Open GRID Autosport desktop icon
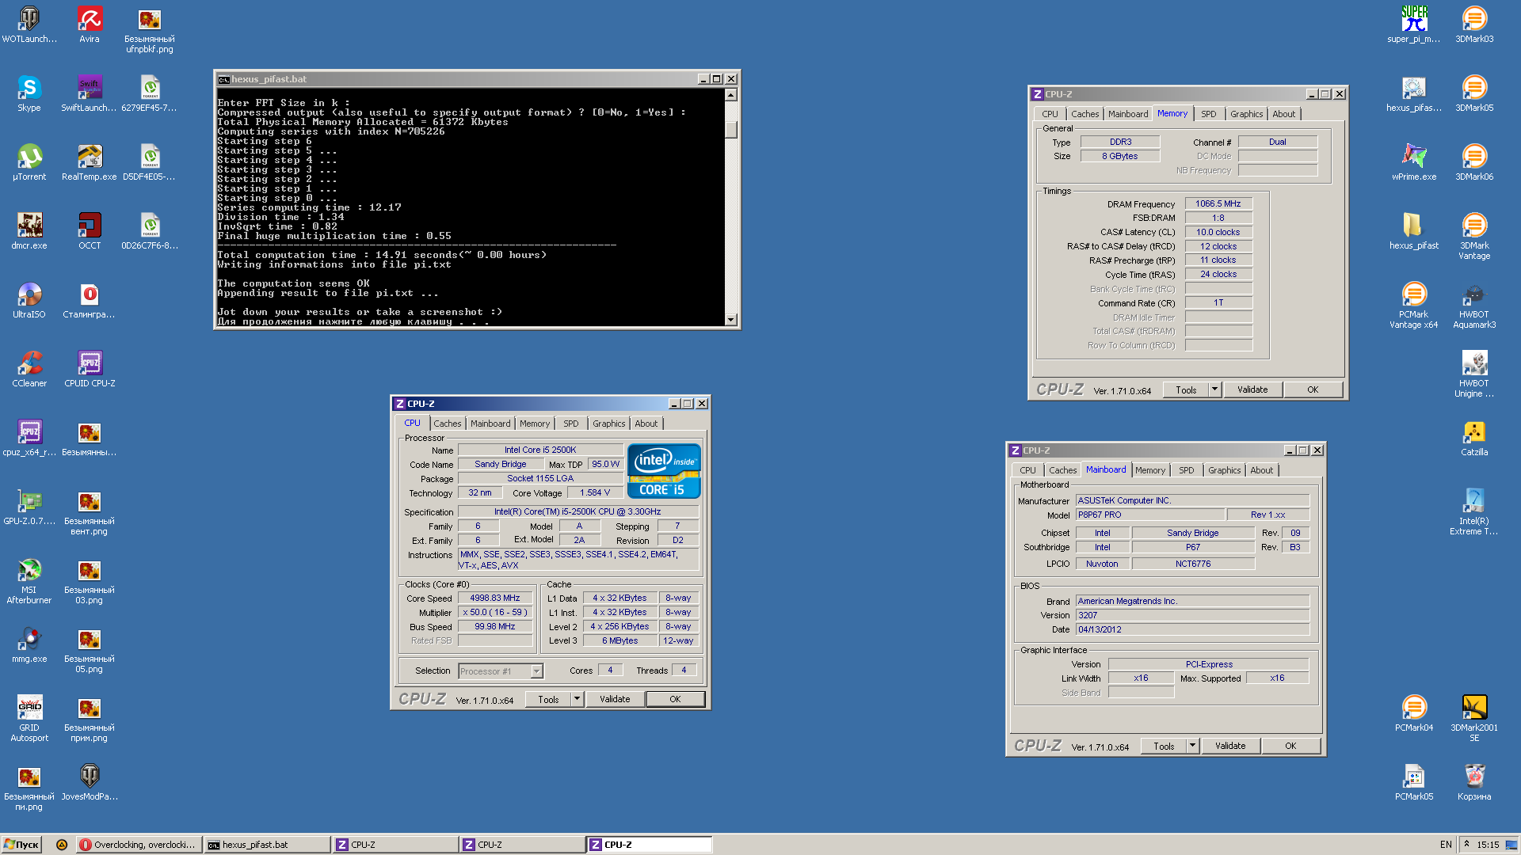Viewport: 1521px width, 855px height. click(29, 718)
